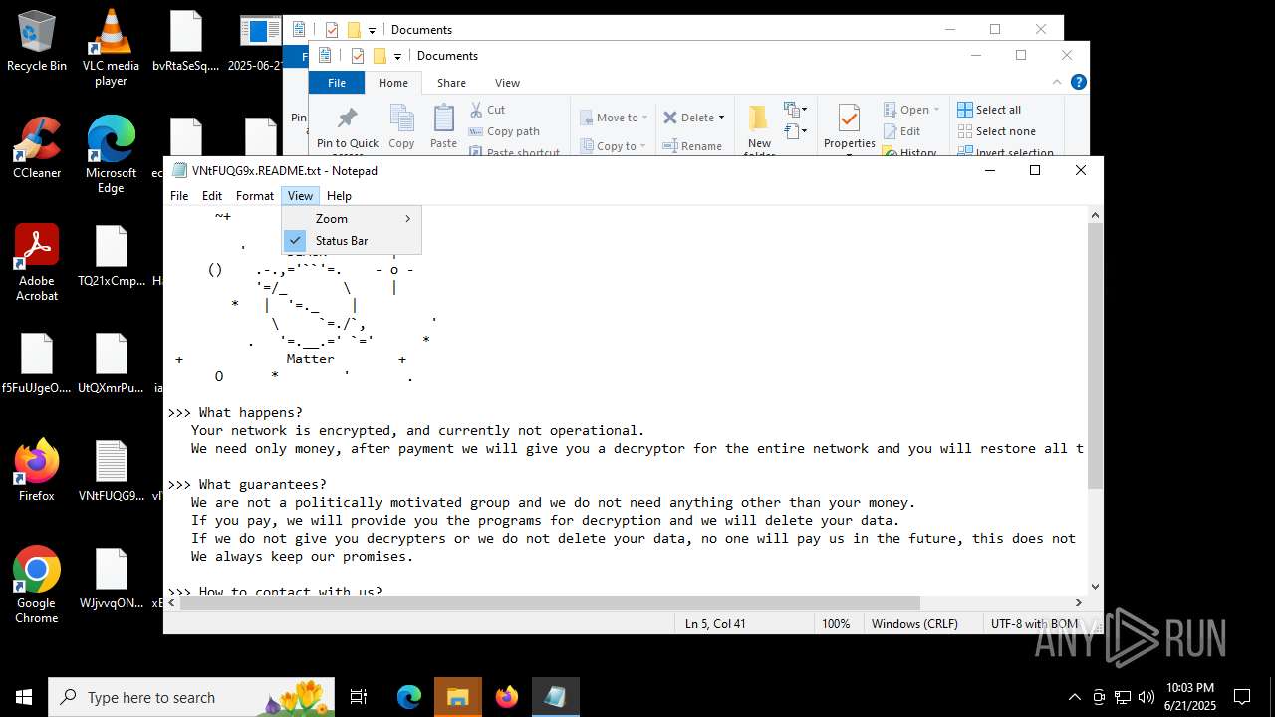The height and width of the screenshot is (717, 1275).
Task: Click the Cut scissors icon
Action: tap(476, 110)
